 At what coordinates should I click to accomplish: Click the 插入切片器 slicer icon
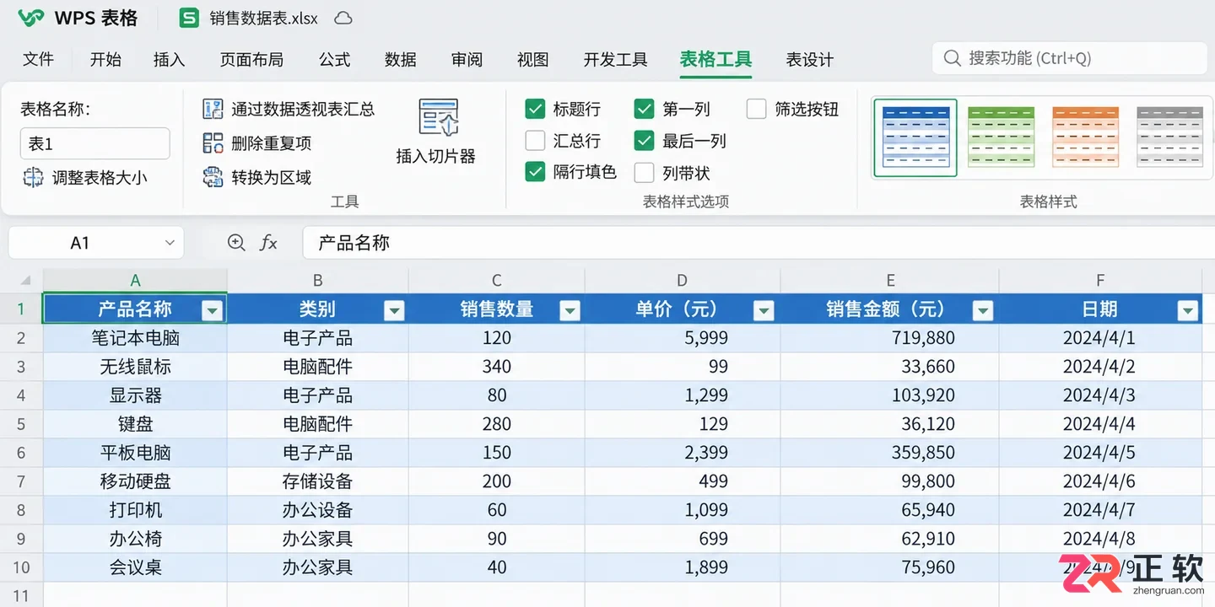438,118
